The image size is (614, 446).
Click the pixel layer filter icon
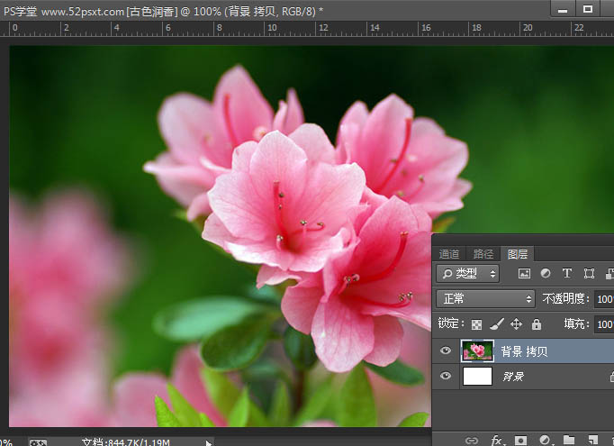[x=524, y=273]
